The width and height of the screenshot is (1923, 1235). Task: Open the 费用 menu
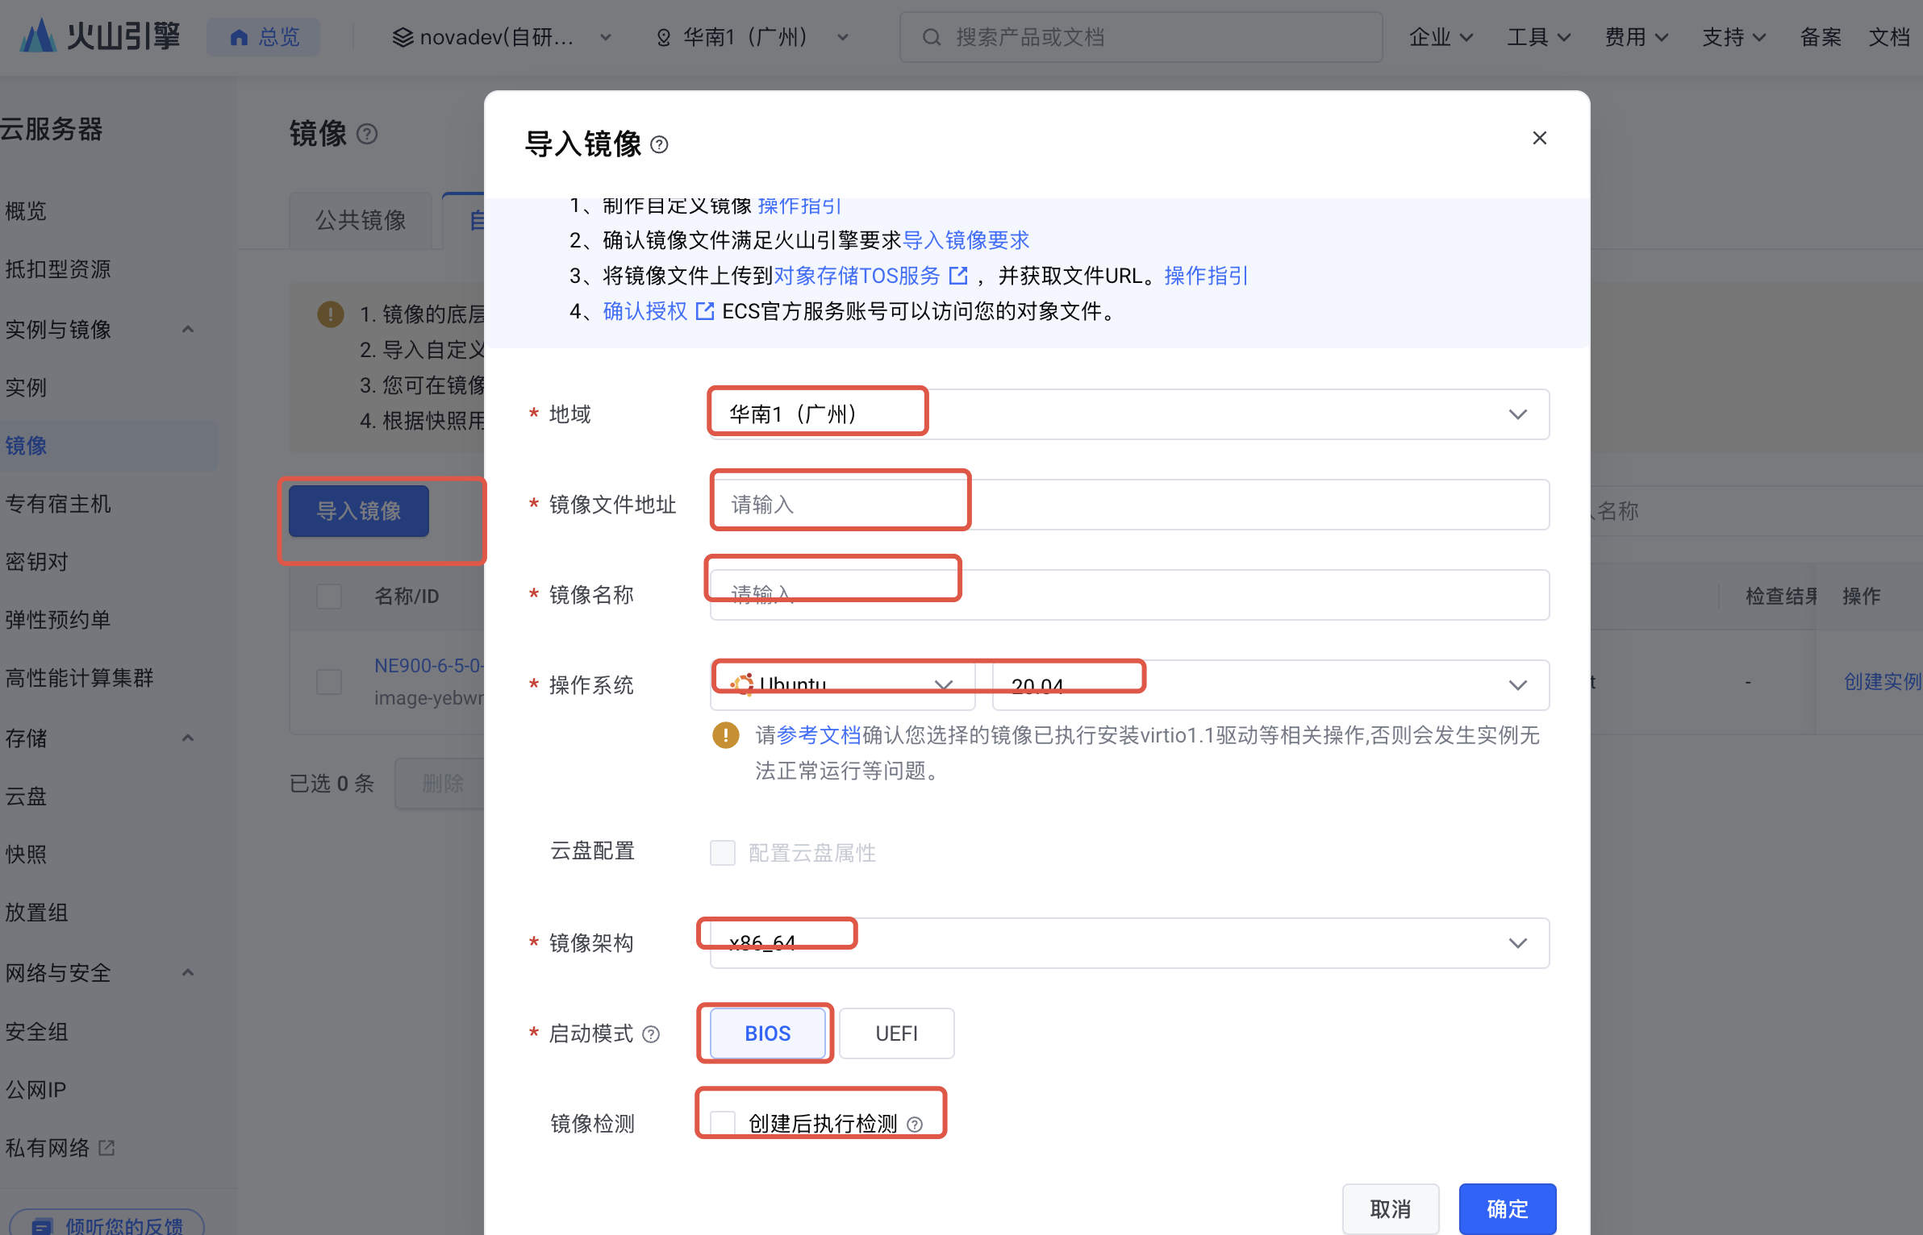[x=1637, y=37]
